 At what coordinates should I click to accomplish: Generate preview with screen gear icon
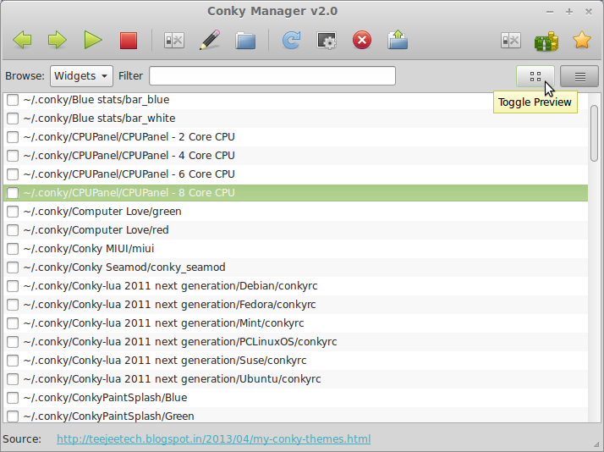[x=327, y=40]
